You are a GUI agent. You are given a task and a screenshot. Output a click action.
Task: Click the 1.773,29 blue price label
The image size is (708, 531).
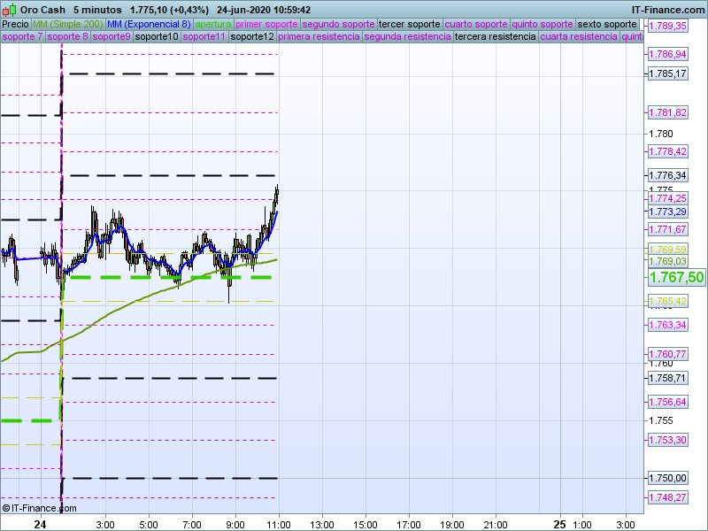tap(668, 212)
